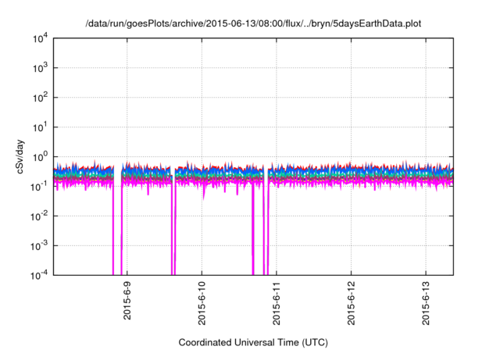The image size is (500, 350).
Task: Click the 2015-6-12 date tick label
Action: click(x=351, y=303)
